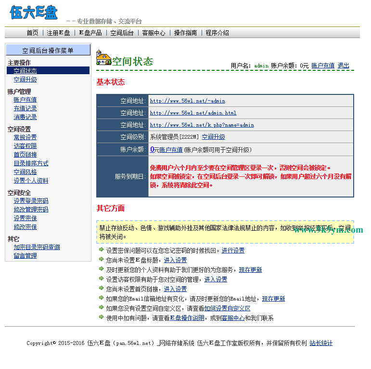
Task: Open the http://www.56wl.net/admin.html space address
Action: pos(193,113)
